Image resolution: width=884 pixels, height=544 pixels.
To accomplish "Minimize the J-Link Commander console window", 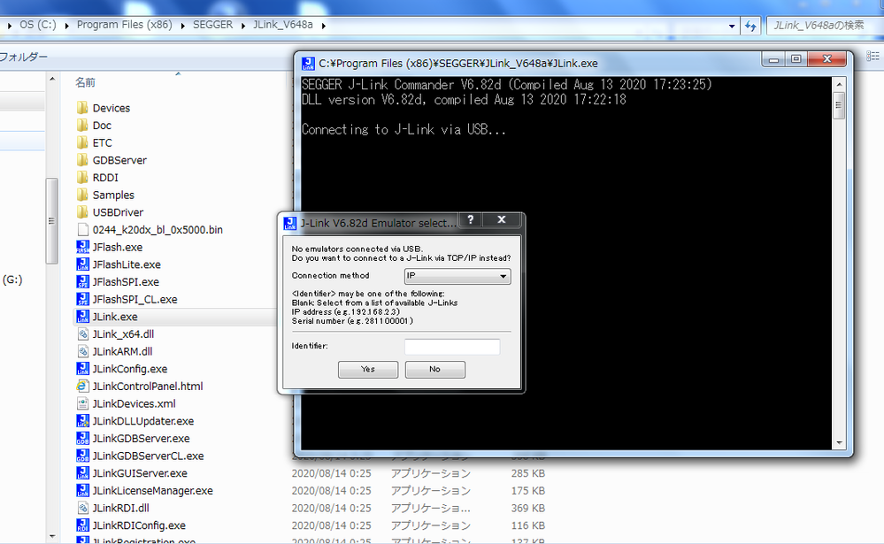I will click(773, 59).
